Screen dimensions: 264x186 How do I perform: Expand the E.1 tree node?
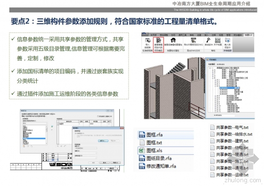click(215, 80)
